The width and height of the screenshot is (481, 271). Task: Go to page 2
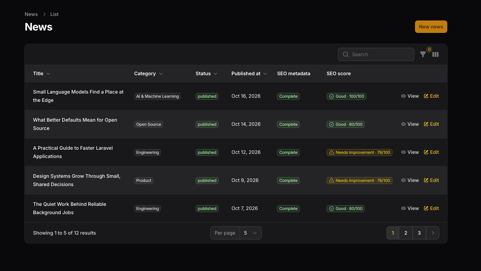pyautogui.click(x=406, y=233)
